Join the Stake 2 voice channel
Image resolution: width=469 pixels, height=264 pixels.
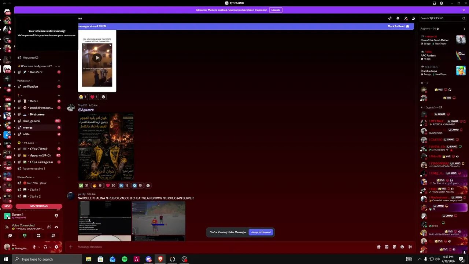pyautogui.click(x=38, y=197)
